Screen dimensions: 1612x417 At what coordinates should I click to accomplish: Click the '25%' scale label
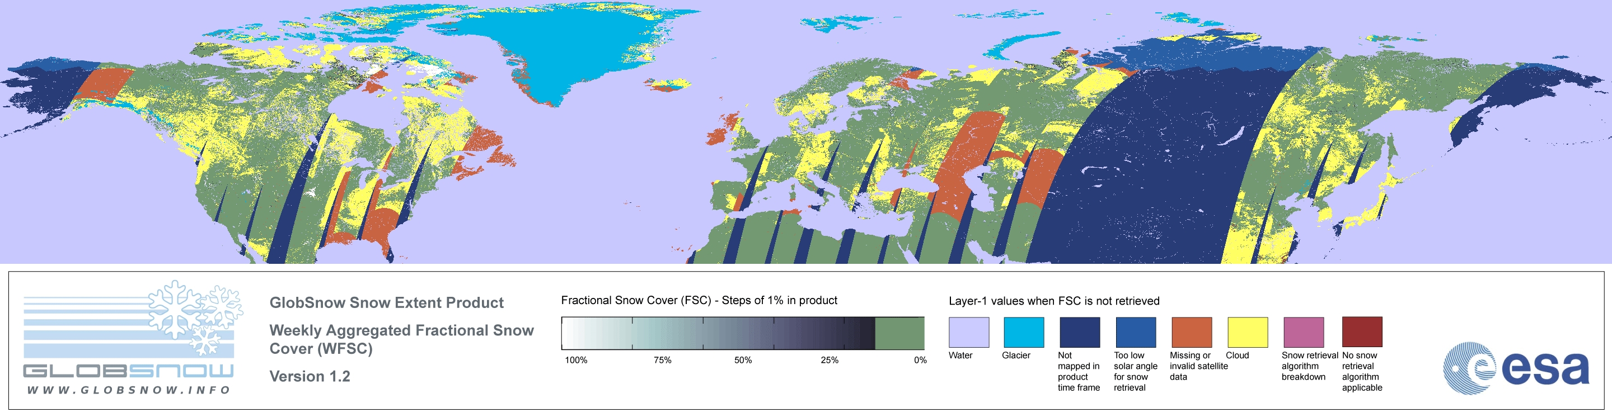(829, 360)
